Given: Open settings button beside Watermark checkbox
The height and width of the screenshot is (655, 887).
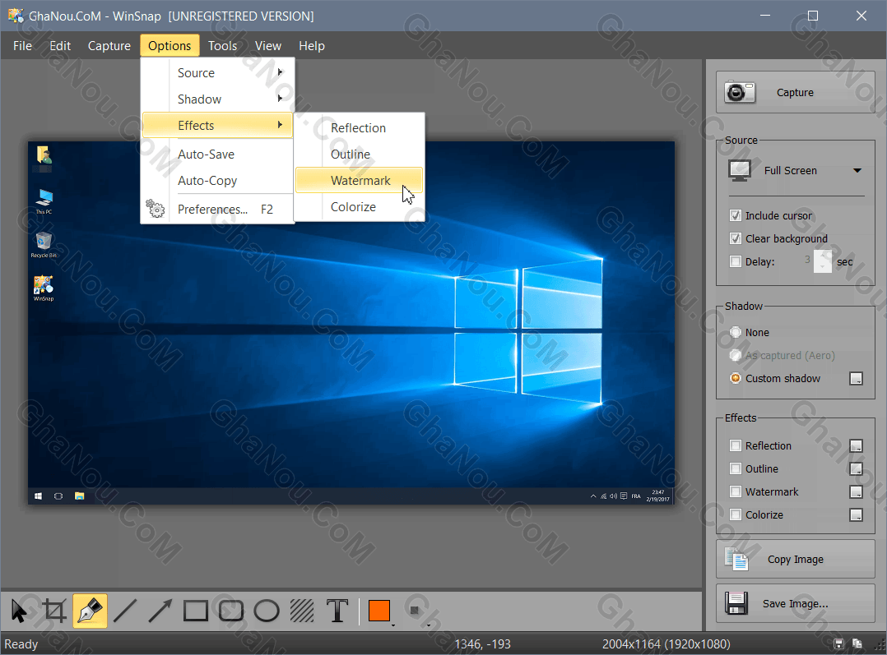Looking at the screenshot, I should 856,491.
